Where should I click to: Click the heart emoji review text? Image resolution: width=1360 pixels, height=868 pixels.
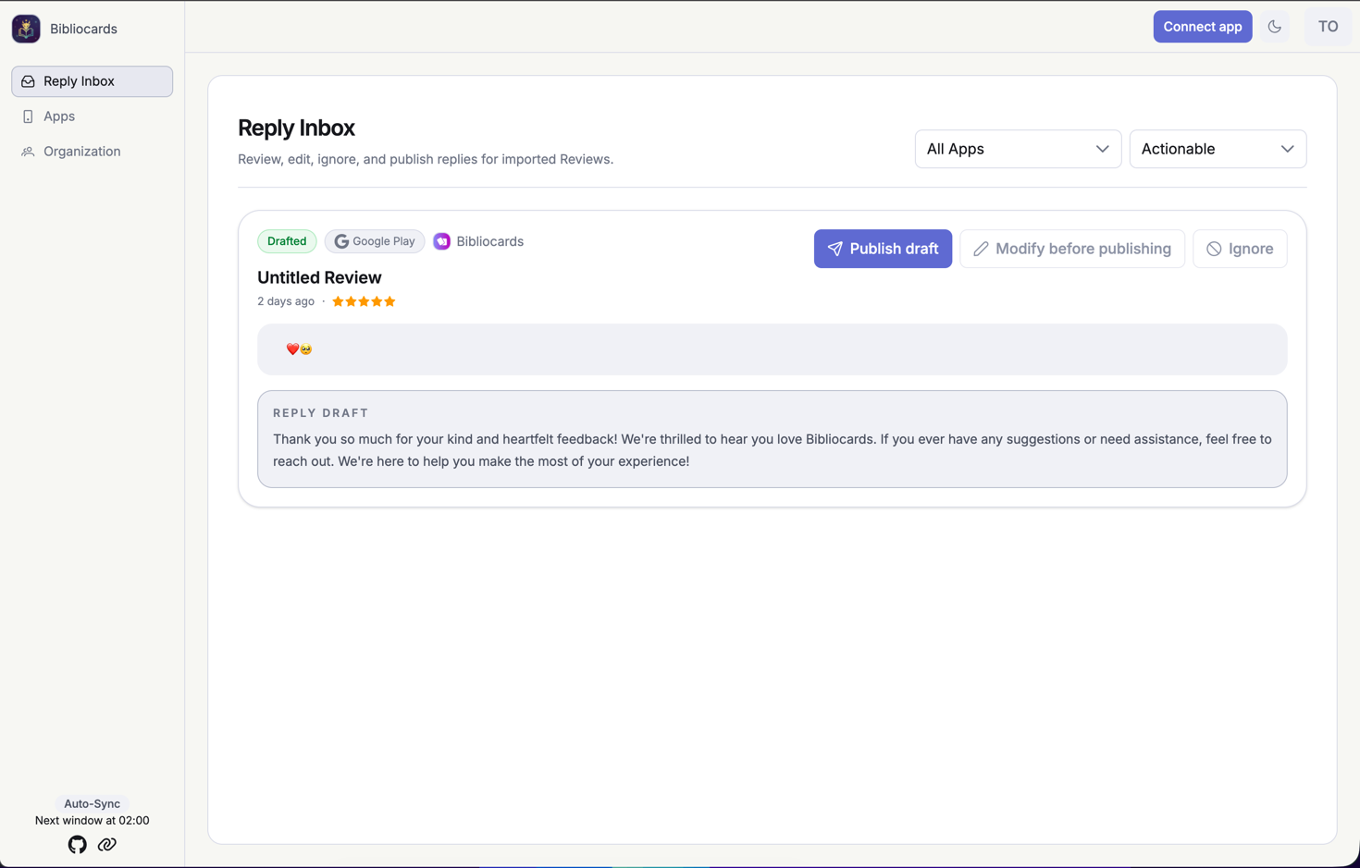299,349
